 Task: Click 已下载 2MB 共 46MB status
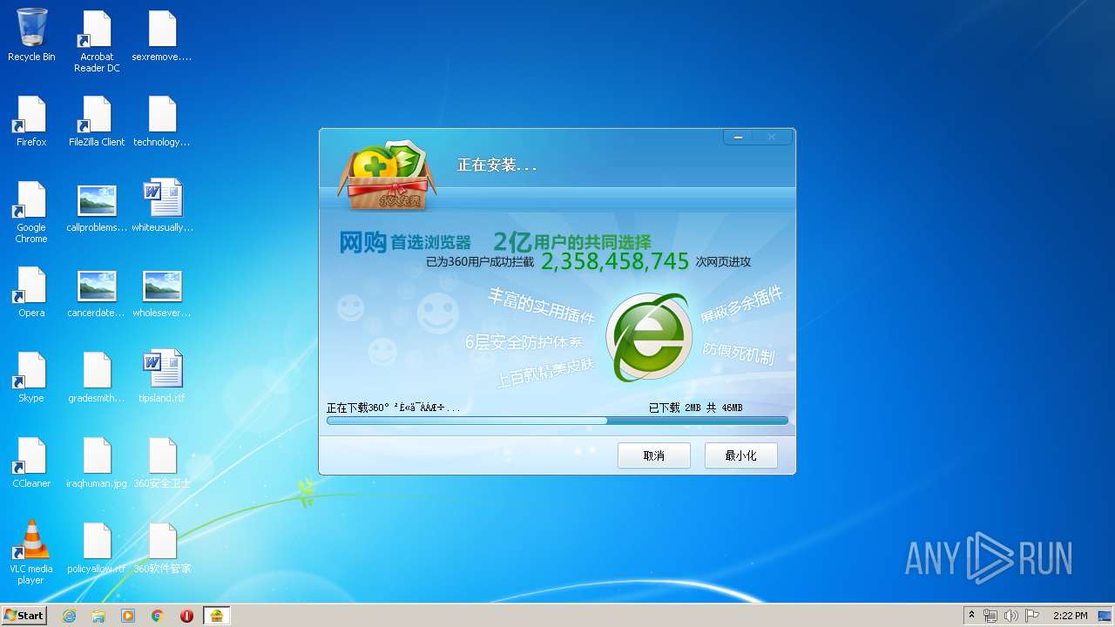(696, 408)
